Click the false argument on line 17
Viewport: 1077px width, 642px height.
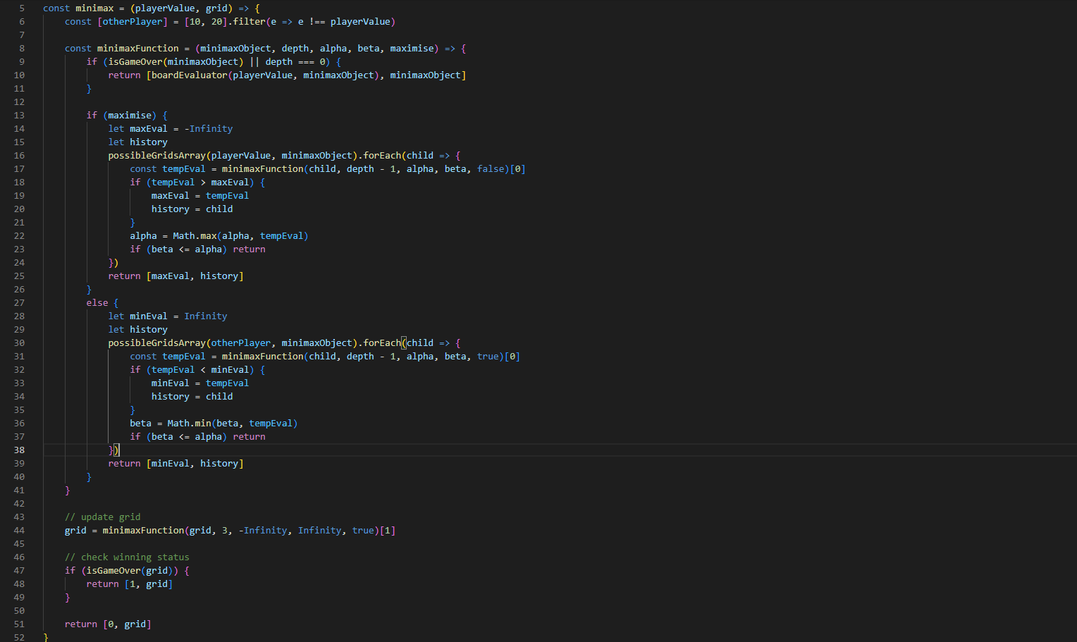(491, 168)
